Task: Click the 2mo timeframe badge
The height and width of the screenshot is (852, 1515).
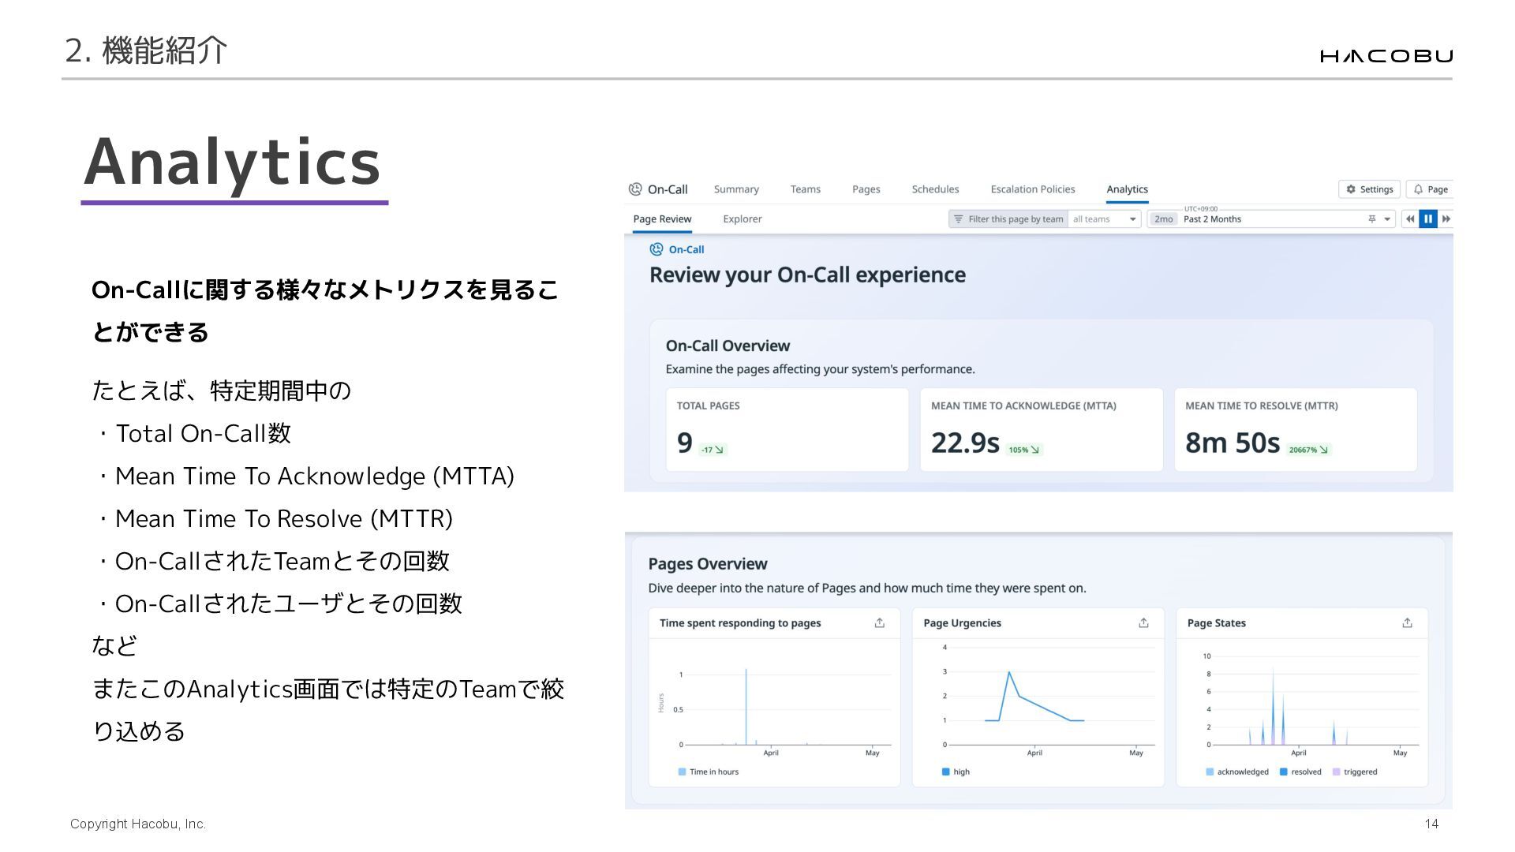Action: [x=1163, y=219]
